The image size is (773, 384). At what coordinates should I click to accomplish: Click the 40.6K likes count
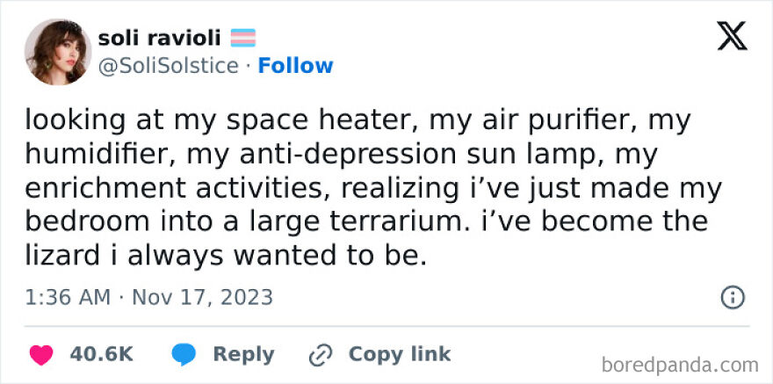tap(101, 354)
